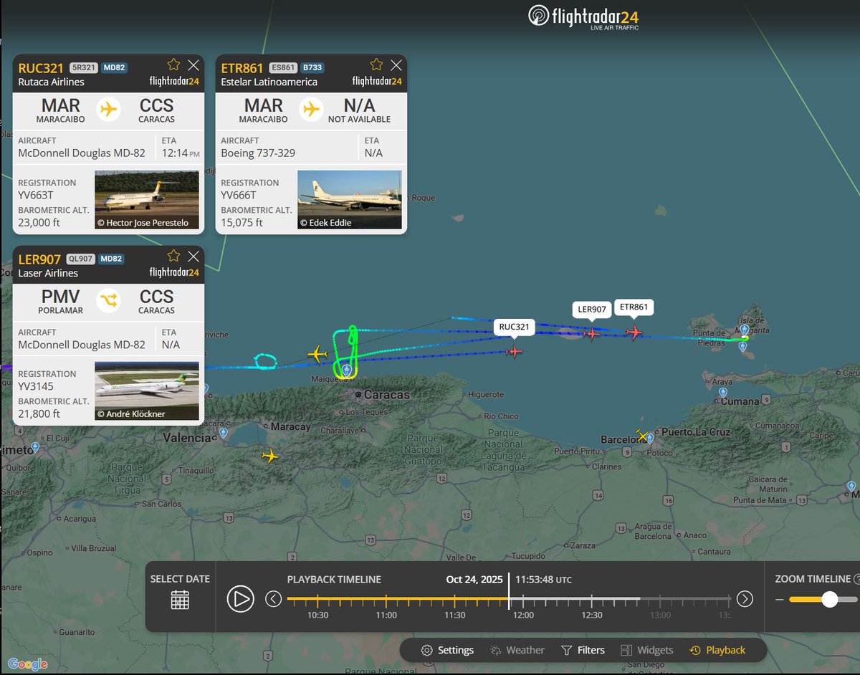Click the B733 badge on ETR861 card
Viewport: 860px width, 675px height.
[x=312, y=67]
